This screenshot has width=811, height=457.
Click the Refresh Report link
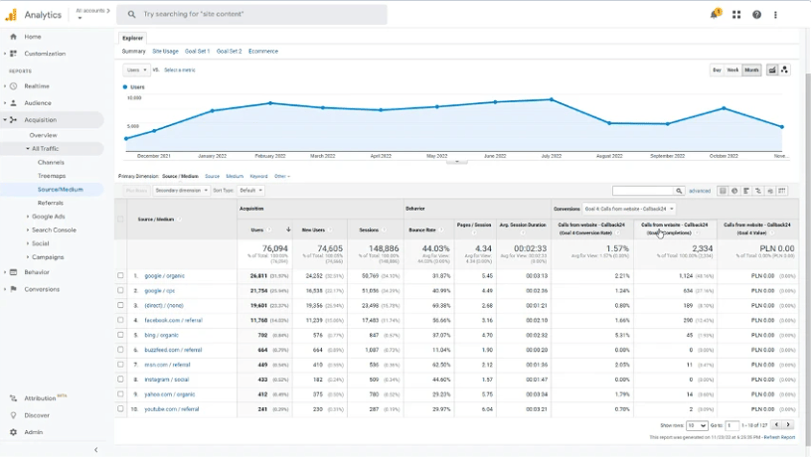(778, 437)
